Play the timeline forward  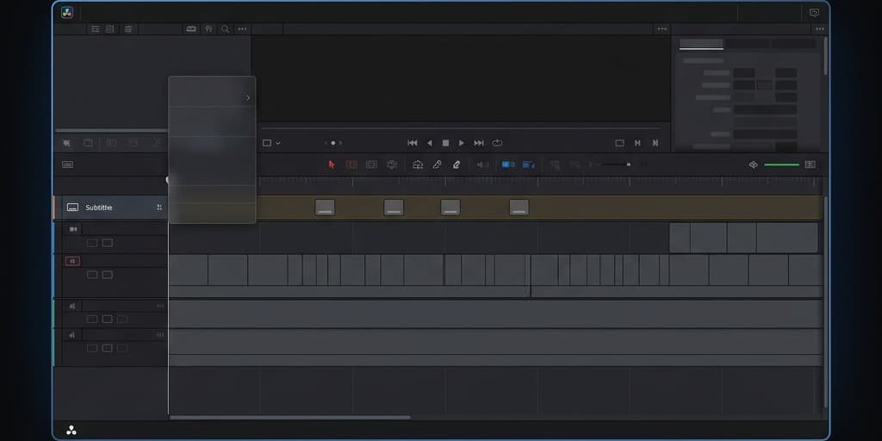click(462, 143)
